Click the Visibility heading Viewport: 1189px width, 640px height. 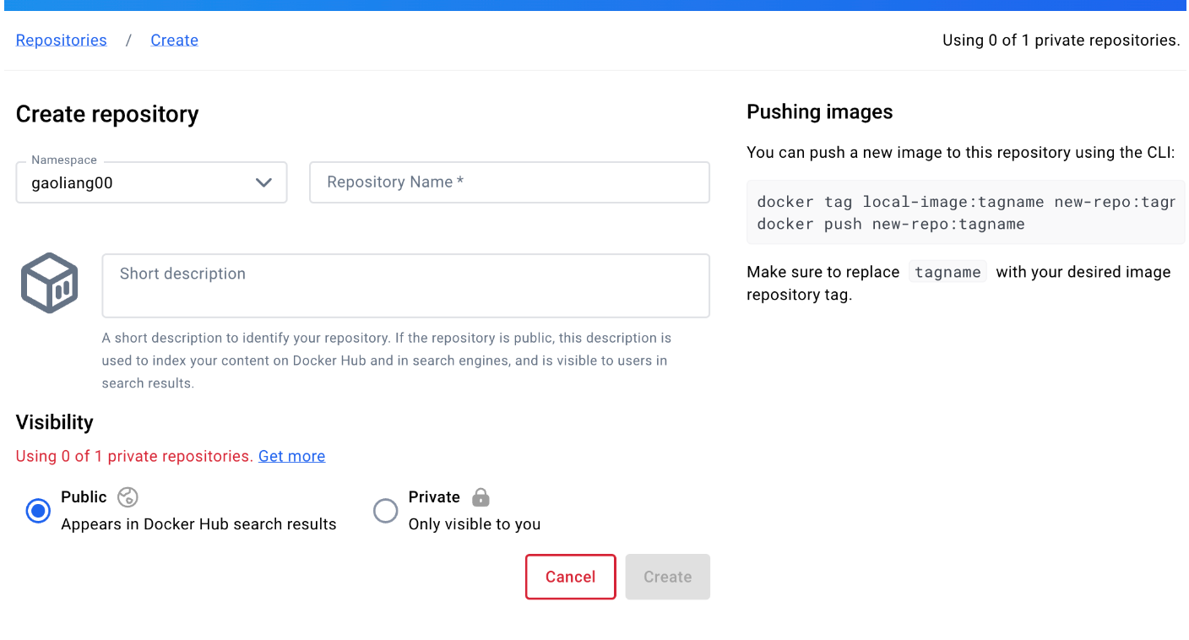pos(55,422)
